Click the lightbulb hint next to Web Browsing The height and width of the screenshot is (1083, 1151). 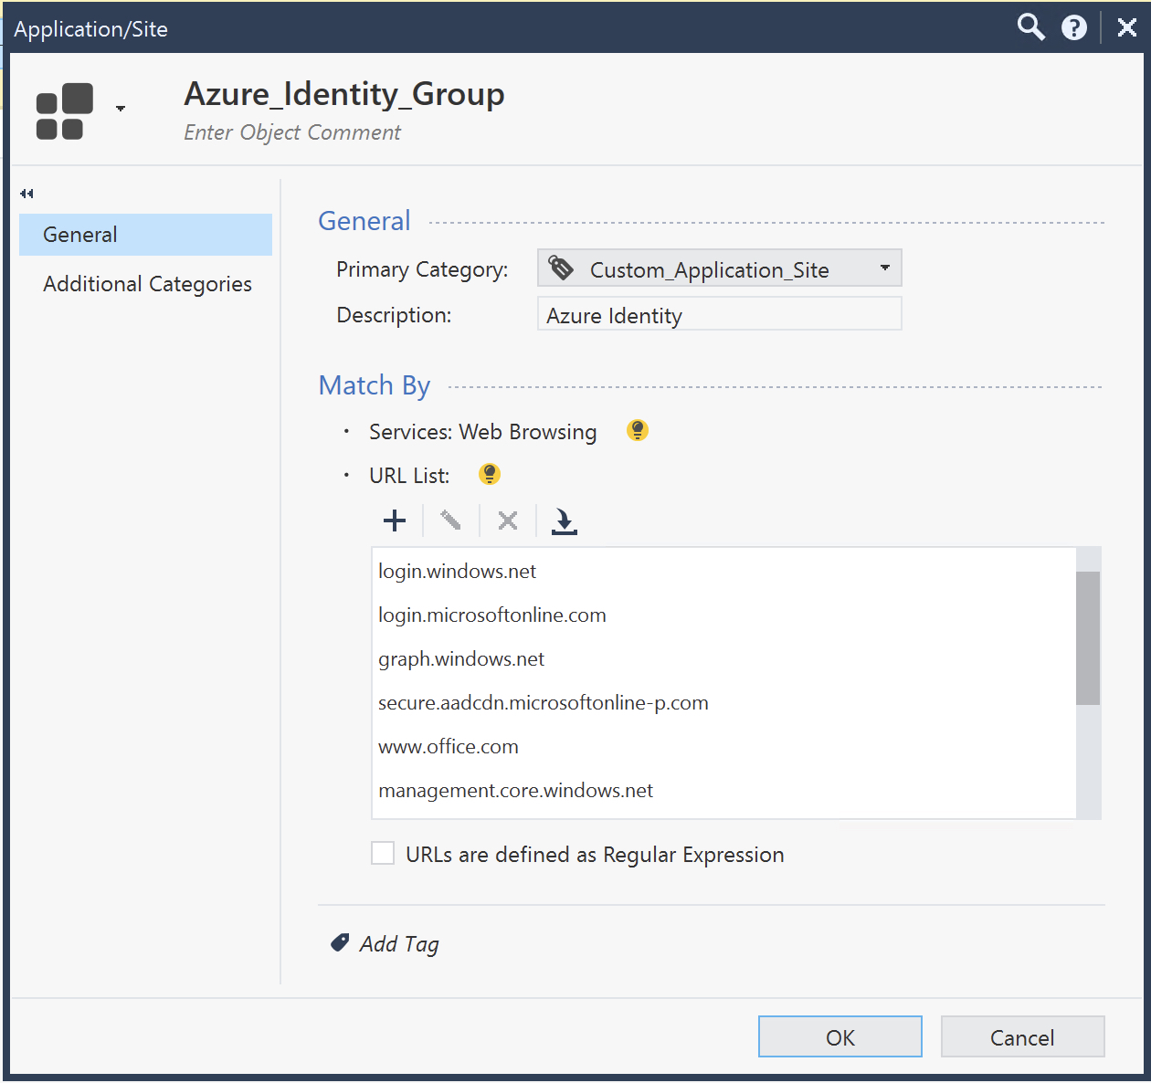coord(638,430)
